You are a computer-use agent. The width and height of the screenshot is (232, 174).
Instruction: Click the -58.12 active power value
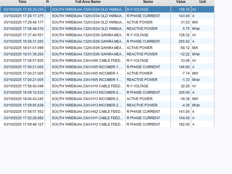(181, 48)
